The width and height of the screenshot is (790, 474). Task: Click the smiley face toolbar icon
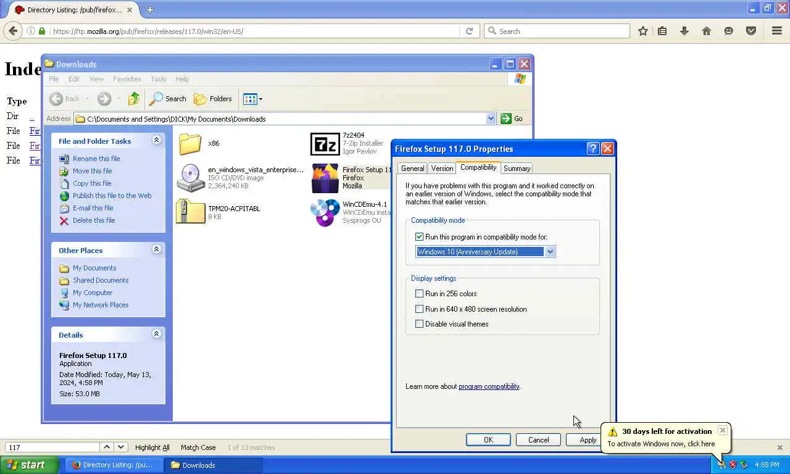pos(729,31)
